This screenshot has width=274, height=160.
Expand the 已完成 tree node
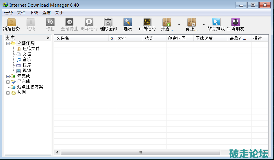(8, 82)
